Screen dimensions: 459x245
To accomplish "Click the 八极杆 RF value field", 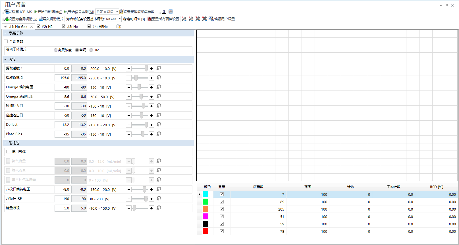I will point(62,199).
